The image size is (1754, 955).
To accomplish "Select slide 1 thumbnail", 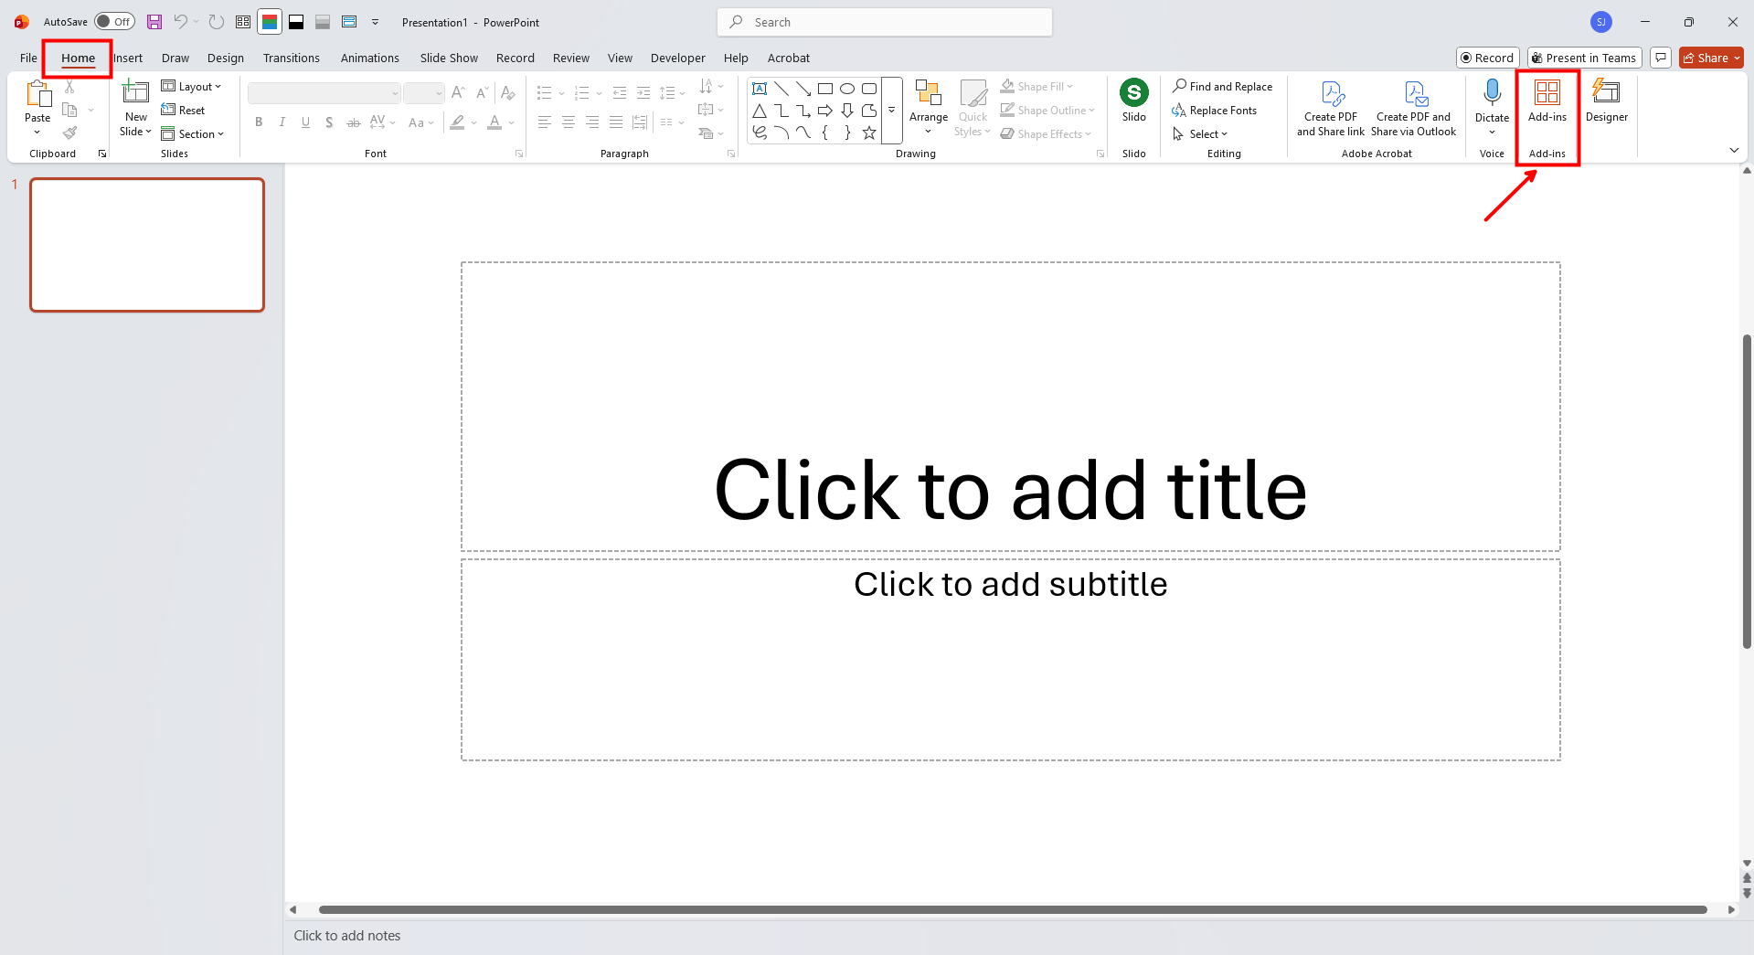I will (x=146, y=245).
